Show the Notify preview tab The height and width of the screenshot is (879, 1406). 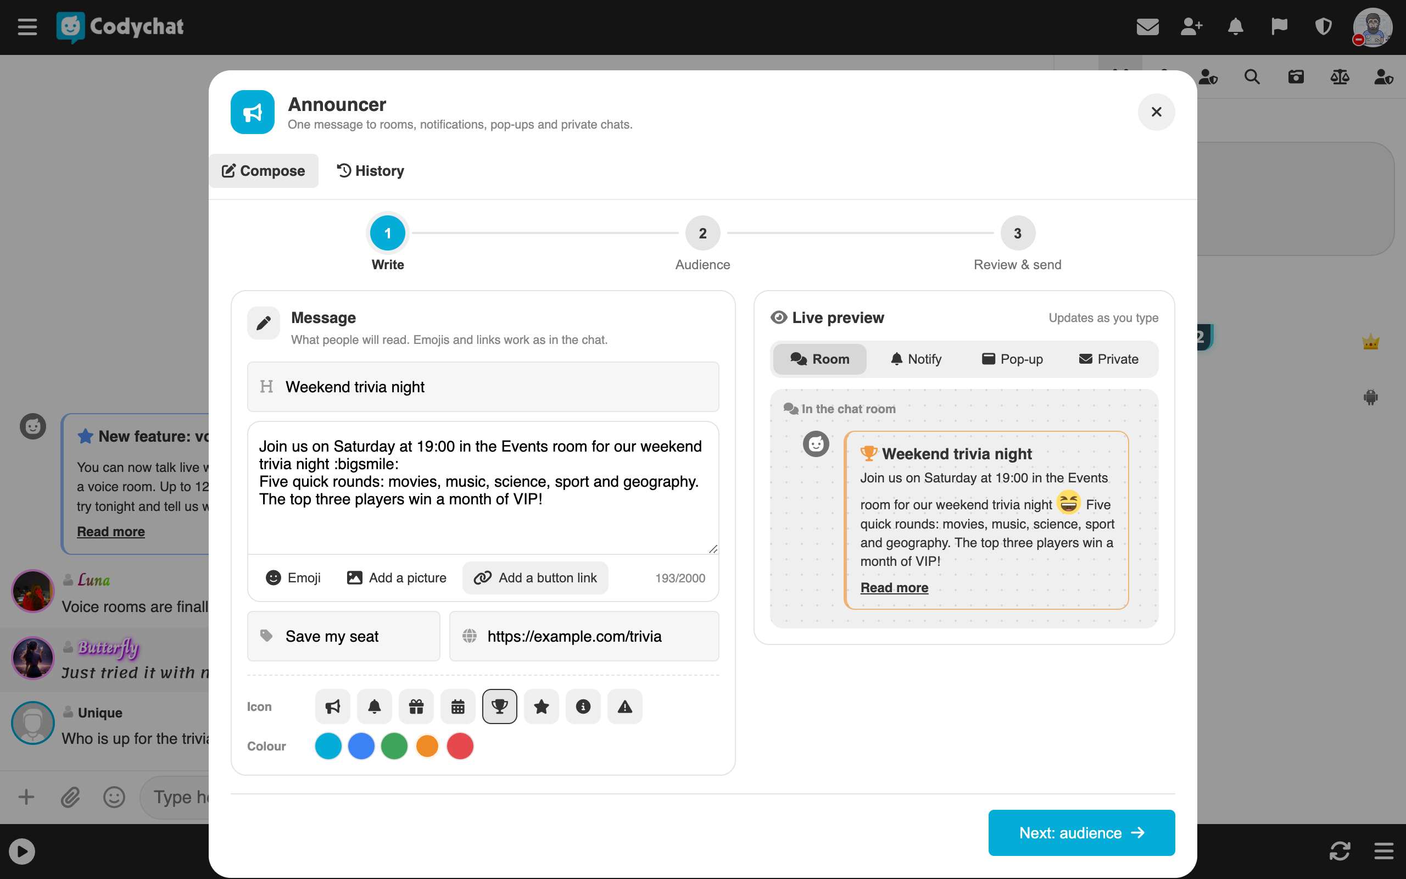916,359
